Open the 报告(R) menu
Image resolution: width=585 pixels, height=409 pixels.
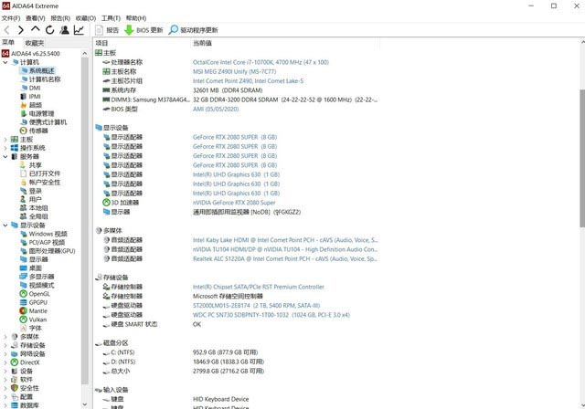(x=60, y=18)
